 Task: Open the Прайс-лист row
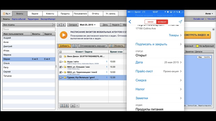point(159,71)
